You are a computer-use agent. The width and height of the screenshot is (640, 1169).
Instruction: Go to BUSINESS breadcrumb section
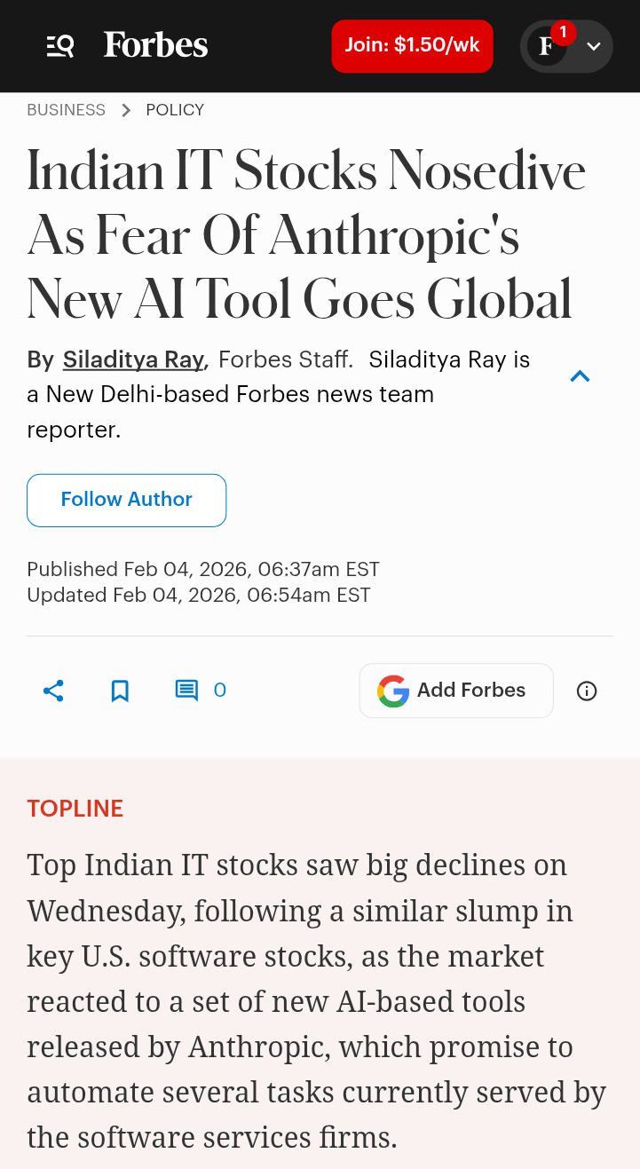[x=66, y=110]
